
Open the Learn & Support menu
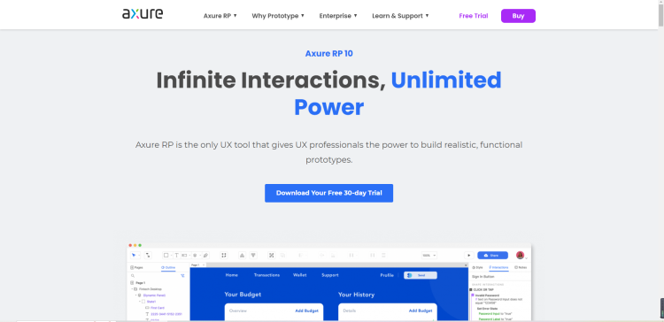click(400, 16)
